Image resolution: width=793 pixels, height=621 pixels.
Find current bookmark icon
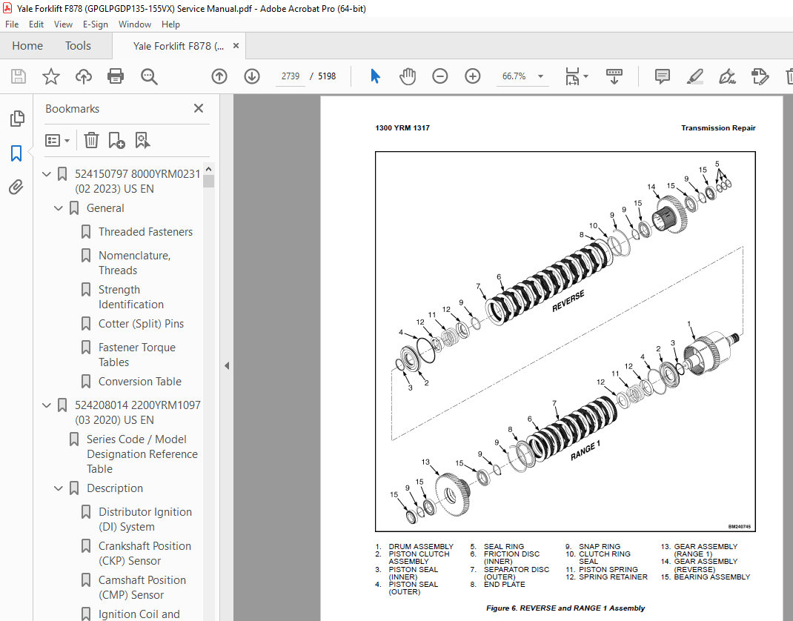[x=142, y=140]
